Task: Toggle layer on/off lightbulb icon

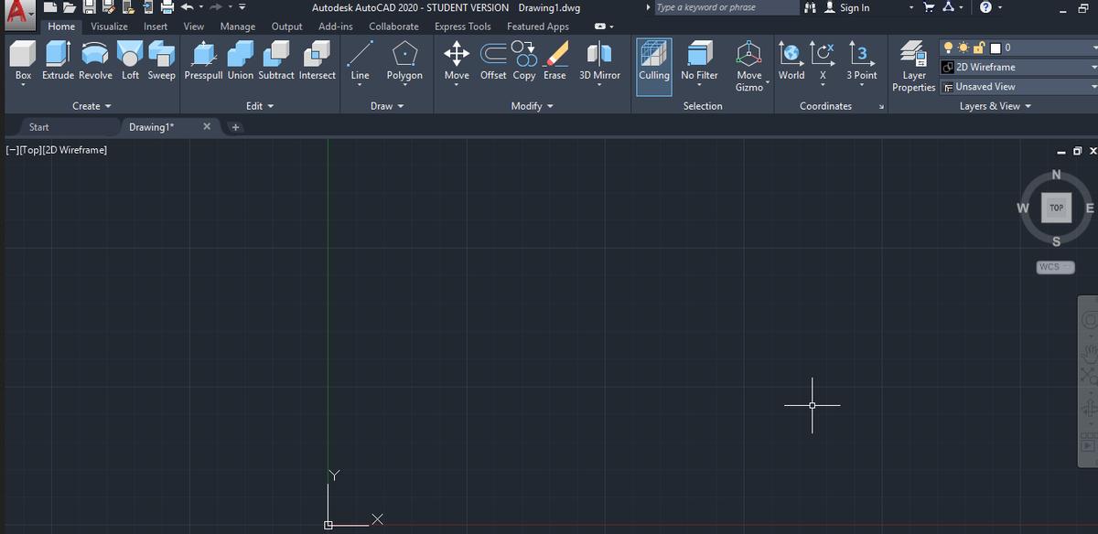Action: pyautogui.click(x=949, y=48)
